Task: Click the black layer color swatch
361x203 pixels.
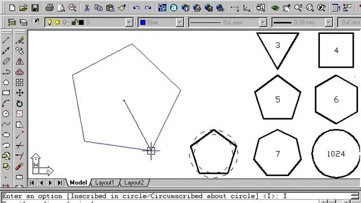Action: click(81, 23)
